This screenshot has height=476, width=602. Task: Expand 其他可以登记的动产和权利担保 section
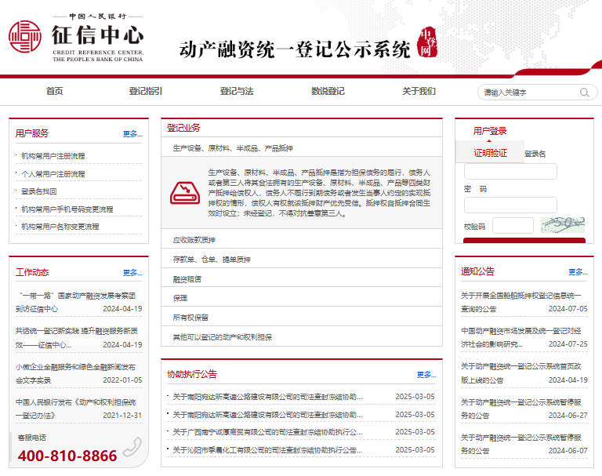(302, 337)
